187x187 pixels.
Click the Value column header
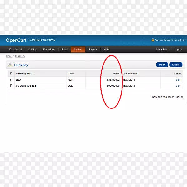[x=116, y=74]
